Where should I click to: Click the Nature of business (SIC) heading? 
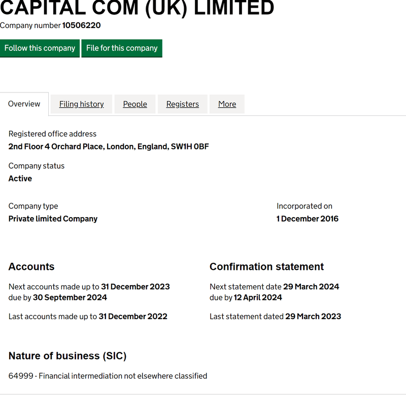67,356
